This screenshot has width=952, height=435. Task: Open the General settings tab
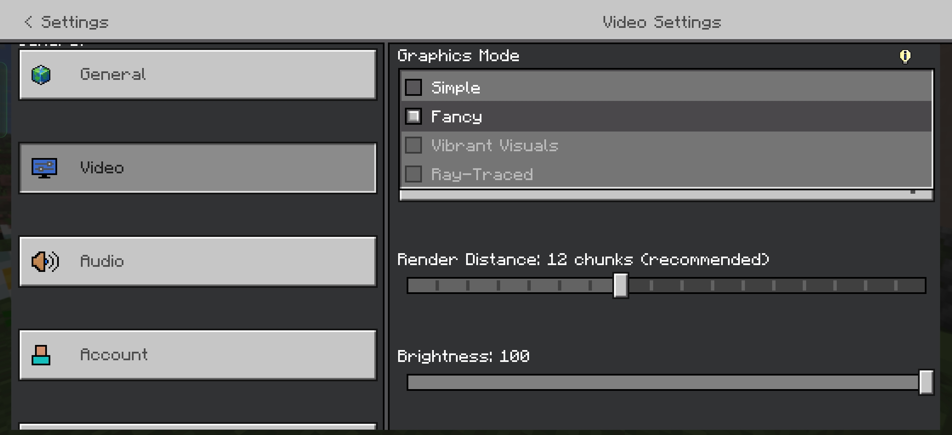198,74
